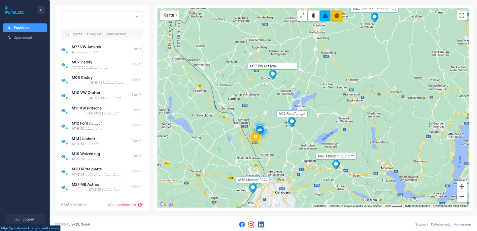Click the yellow concentric-circles icon
The image size is (477, 231).
pos(336,16)
